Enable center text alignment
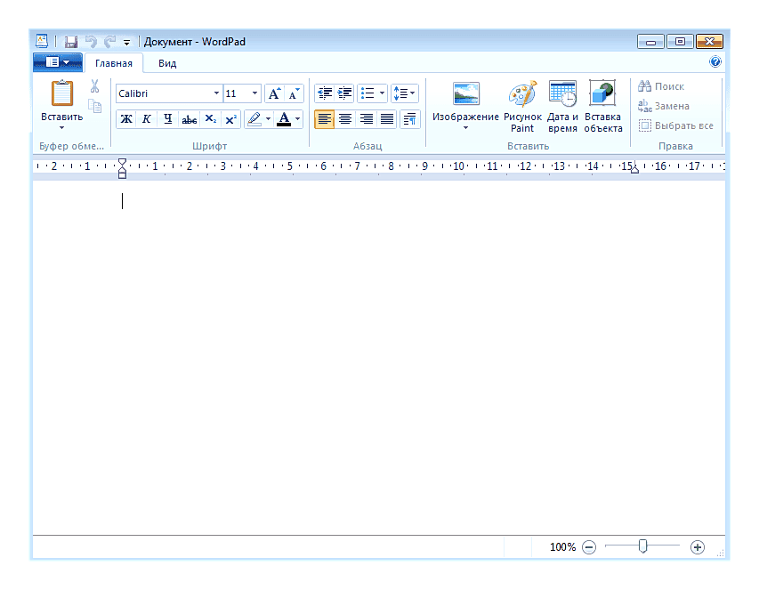The image size is (759, 590). coord(345,119)
